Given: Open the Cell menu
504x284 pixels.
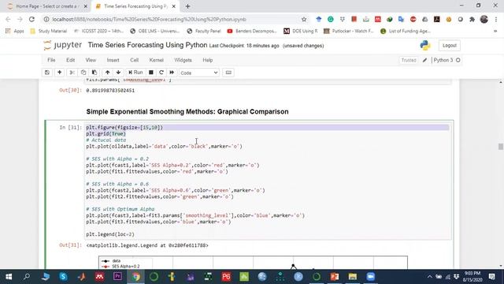Looking at the screenshot, I should pos(135,60).
